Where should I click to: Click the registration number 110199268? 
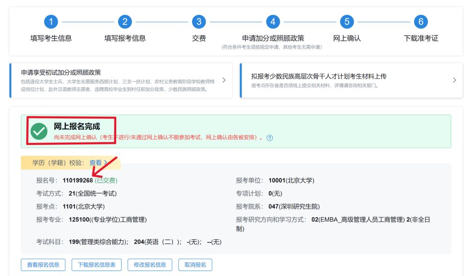78,180
